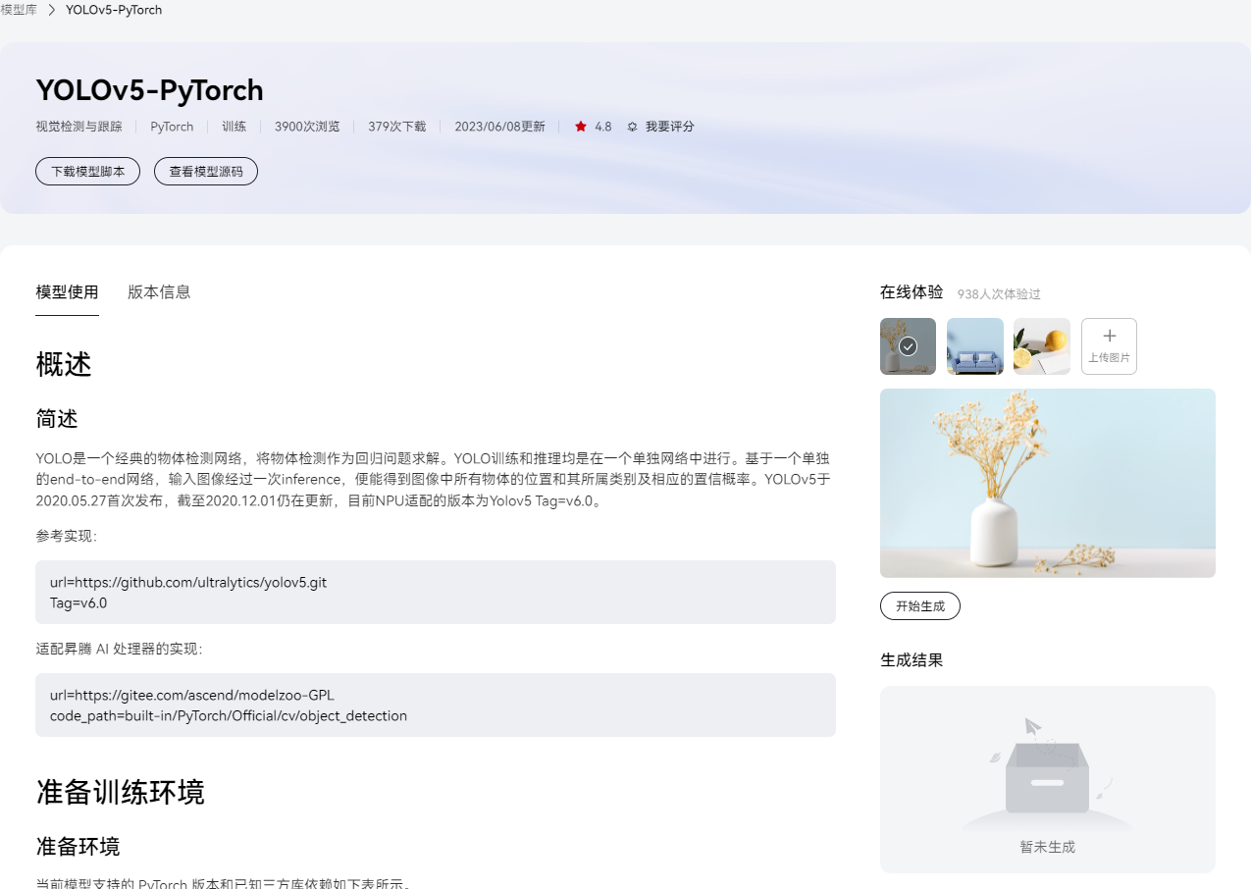Select the dried flower vase thumbnail
Image resolution: width=1251 pixels, height=889 pixels.
click(908, 346)
